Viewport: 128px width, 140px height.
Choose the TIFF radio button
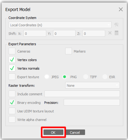point(86,77)
